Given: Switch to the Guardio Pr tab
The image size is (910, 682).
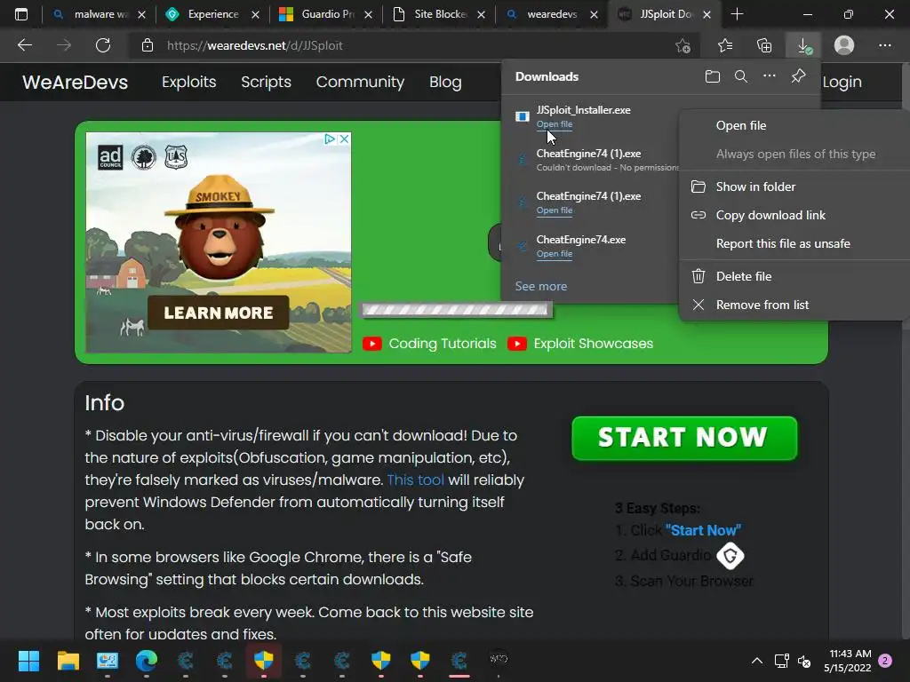Looking at the screenshot, I should click(x=326, y=14).
